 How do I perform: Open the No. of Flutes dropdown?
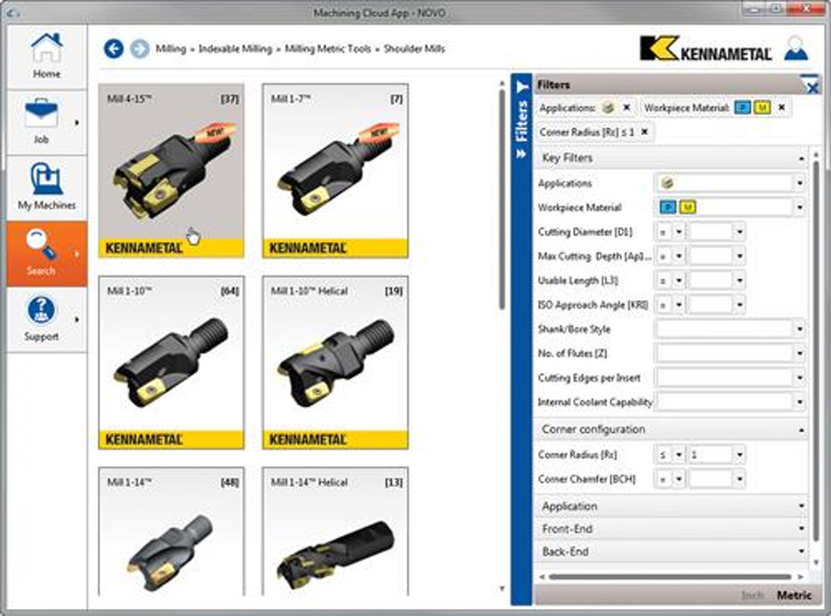point(800,353)
